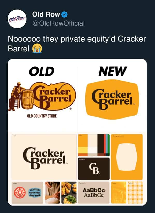Viewport: 155px width, 213px height.
Task: Click the blue Taste of Country badge
Action: pos(35,193)
